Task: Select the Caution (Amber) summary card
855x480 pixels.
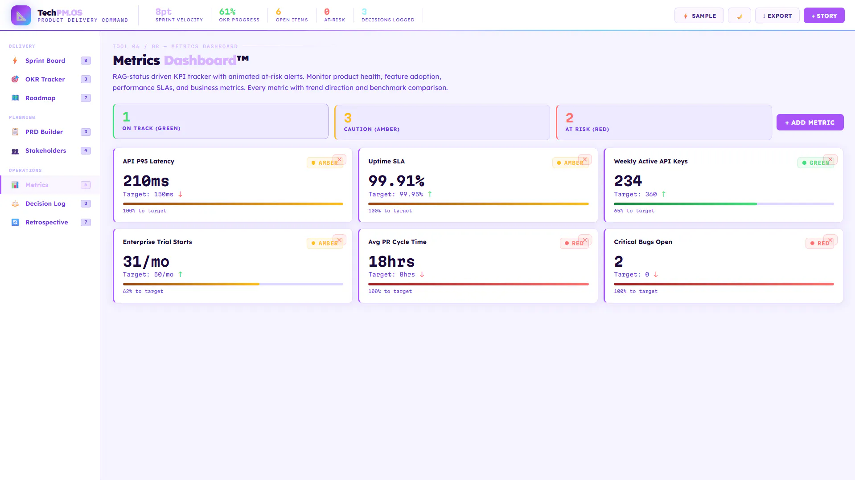Action: coord(442,122)
